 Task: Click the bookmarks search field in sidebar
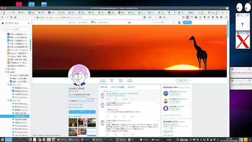16,29
